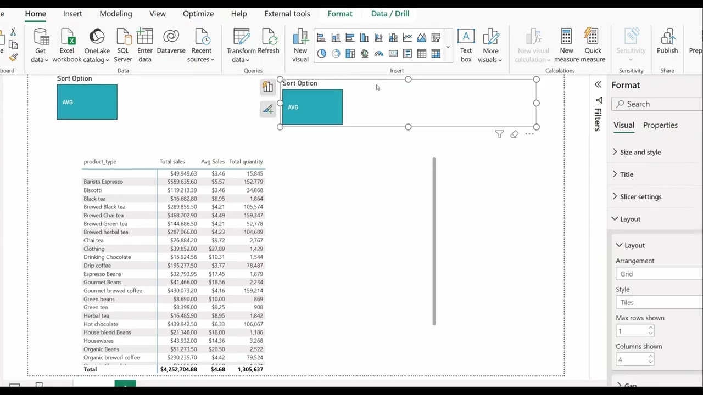Open the Get data menu
This screenshot has width=703, height=395.
[x=40, y=46]
